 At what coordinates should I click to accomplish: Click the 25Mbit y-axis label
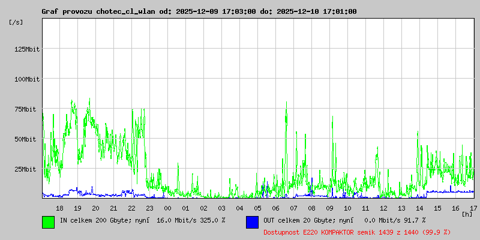tap(25, 169)
